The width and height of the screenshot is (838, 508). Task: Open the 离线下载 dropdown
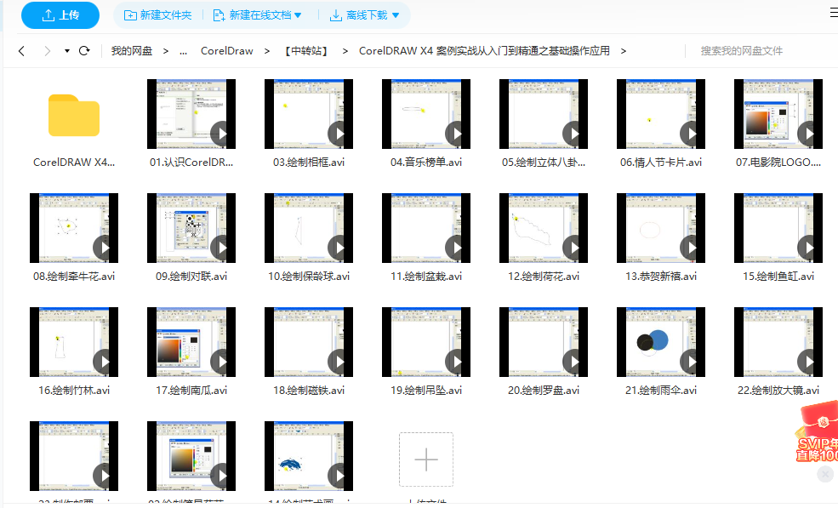[365, 15]
